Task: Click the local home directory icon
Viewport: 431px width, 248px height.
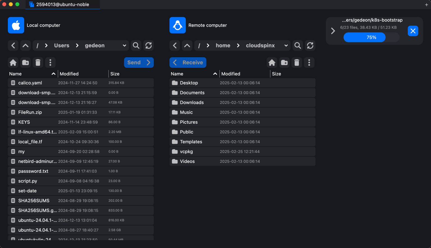Action: click(13, 63)
